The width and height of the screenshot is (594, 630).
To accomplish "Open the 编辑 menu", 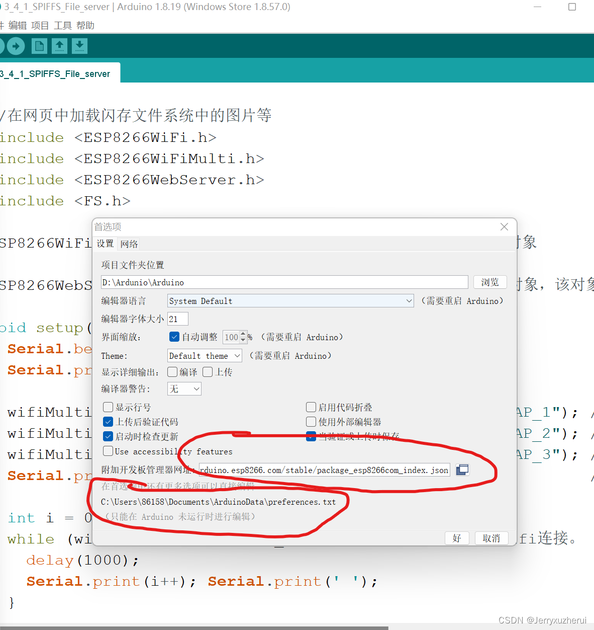I will (18, 25).
